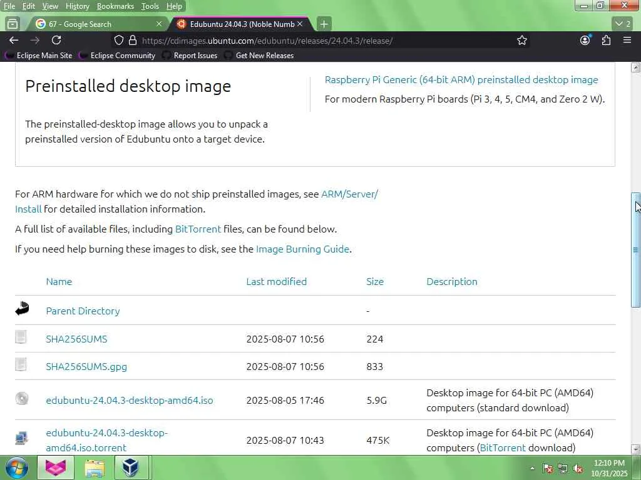The image size is (641, 480).
Task: Open a new tab with plus button
Action: pyautogui.click(x=324, y=24)
